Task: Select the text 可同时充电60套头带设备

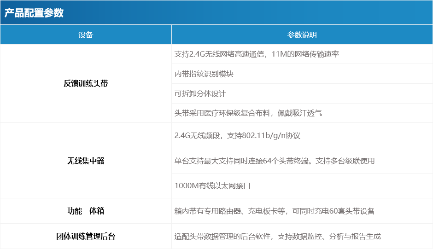Action: tap(334, 211)
